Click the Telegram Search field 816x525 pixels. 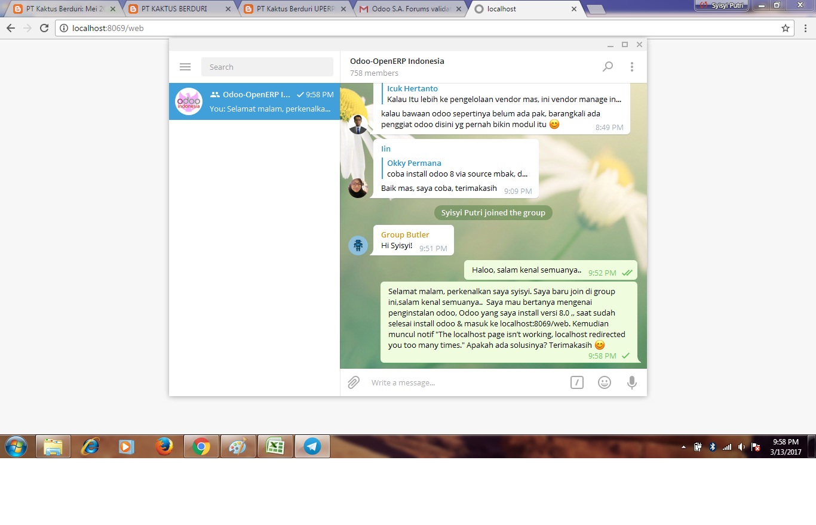pyautogui.click(x=267, y=67)
